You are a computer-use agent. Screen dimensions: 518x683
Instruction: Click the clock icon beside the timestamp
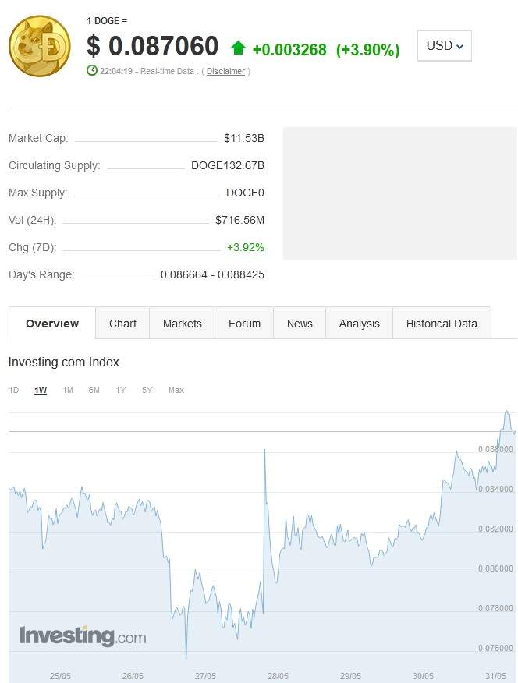click(92, 71)
